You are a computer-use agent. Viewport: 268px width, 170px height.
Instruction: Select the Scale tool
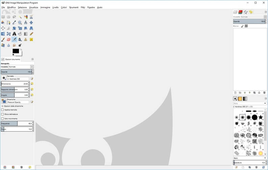[x=20, y=28]
